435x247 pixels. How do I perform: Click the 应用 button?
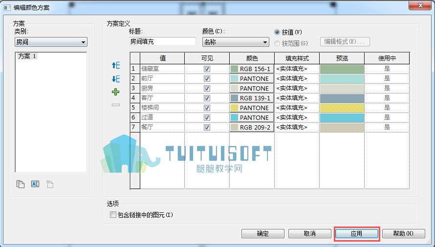click(x=356, y=233)
